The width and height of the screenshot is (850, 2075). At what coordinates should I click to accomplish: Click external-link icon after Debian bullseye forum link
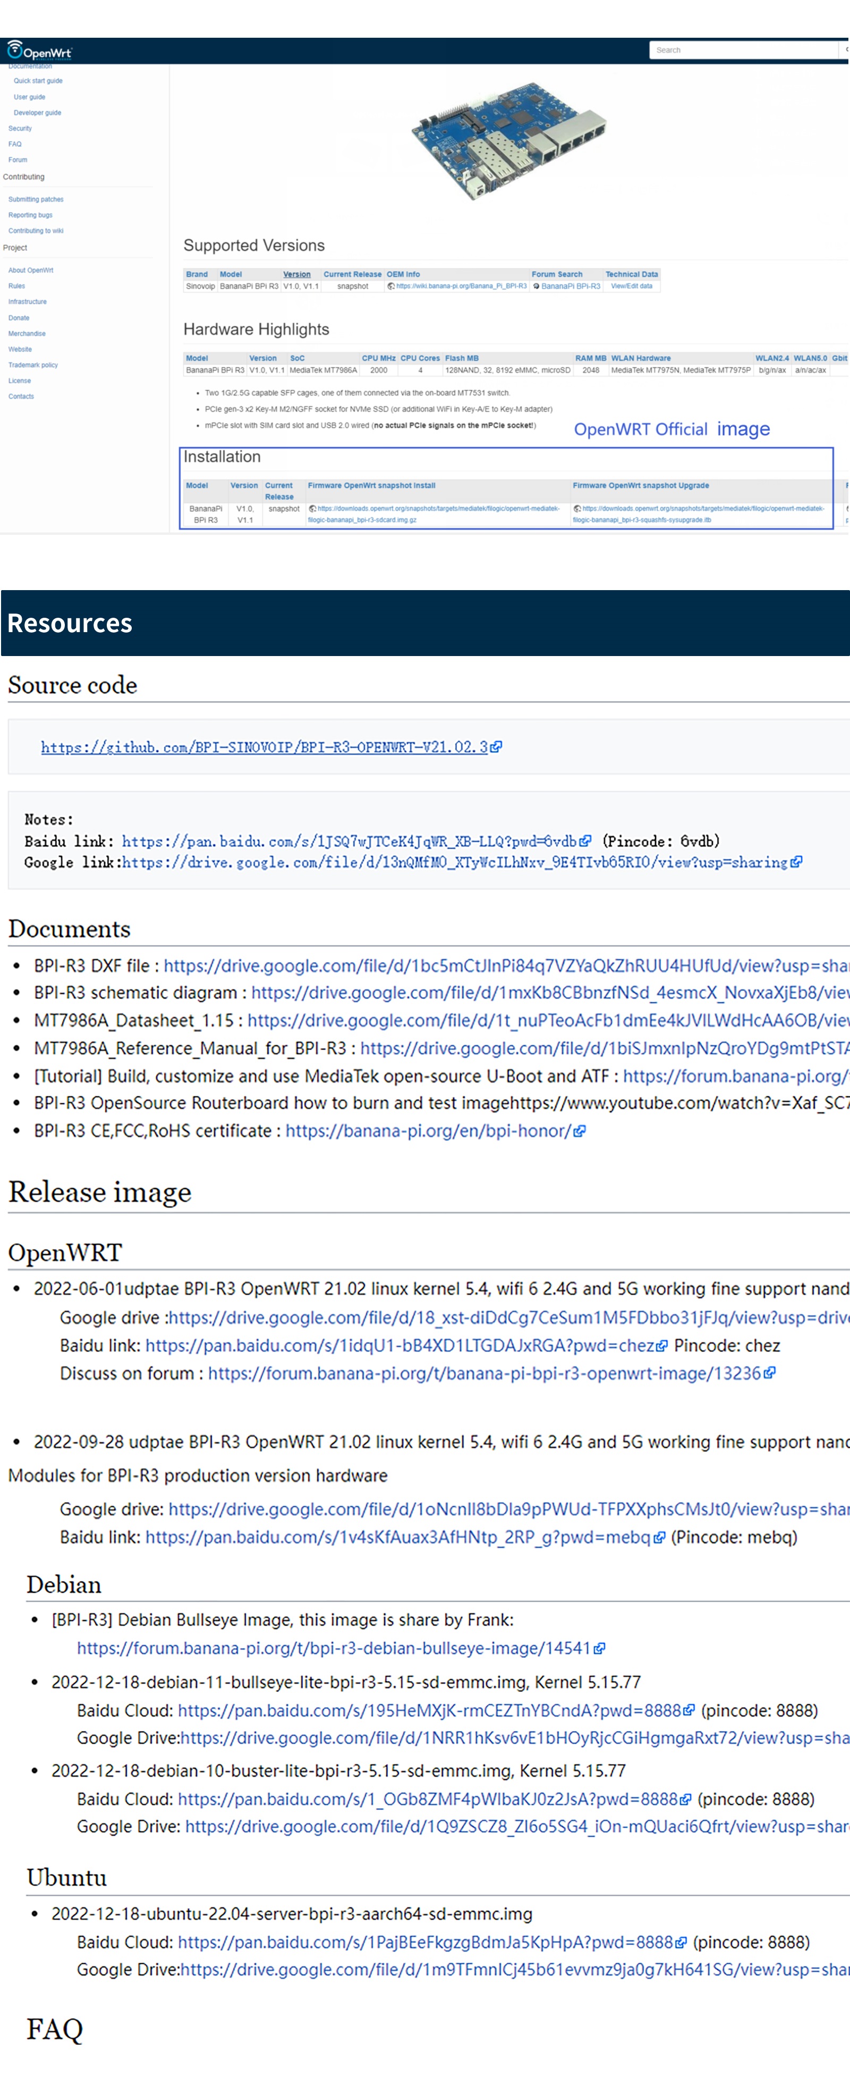pyautogui.click(x=600, y=1648)
